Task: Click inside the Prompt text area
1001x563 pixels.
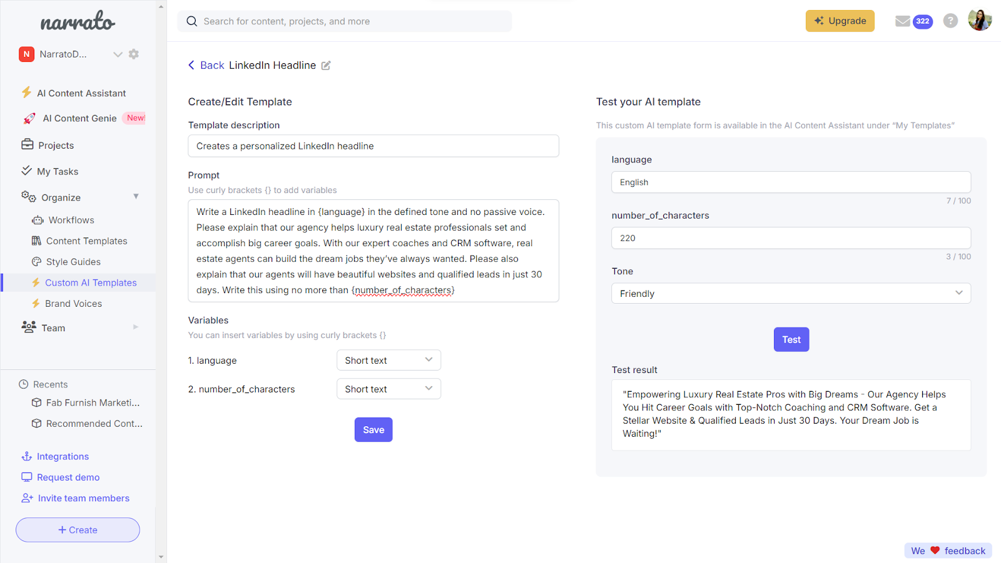Action: [373, 251]
